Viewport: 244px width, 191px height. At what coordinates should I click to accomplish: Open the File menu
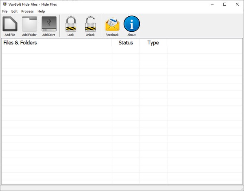[x=5, y=11]
